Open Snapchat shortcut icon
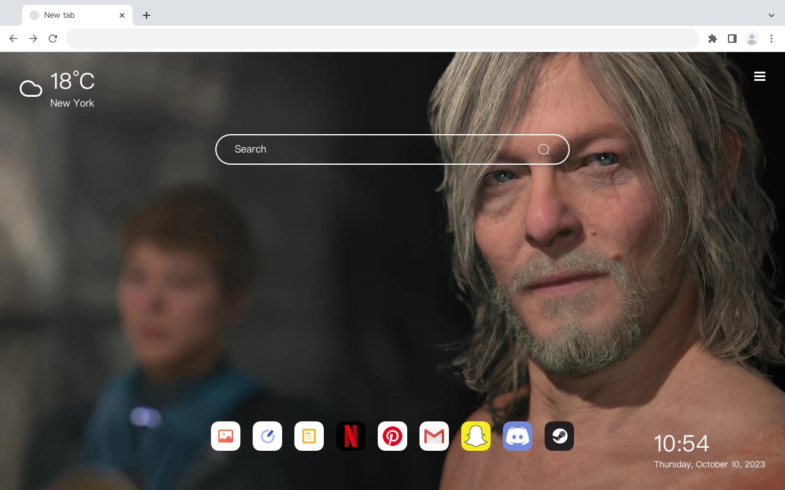This screenshot has width=785, height=490. tap(476, 436)
